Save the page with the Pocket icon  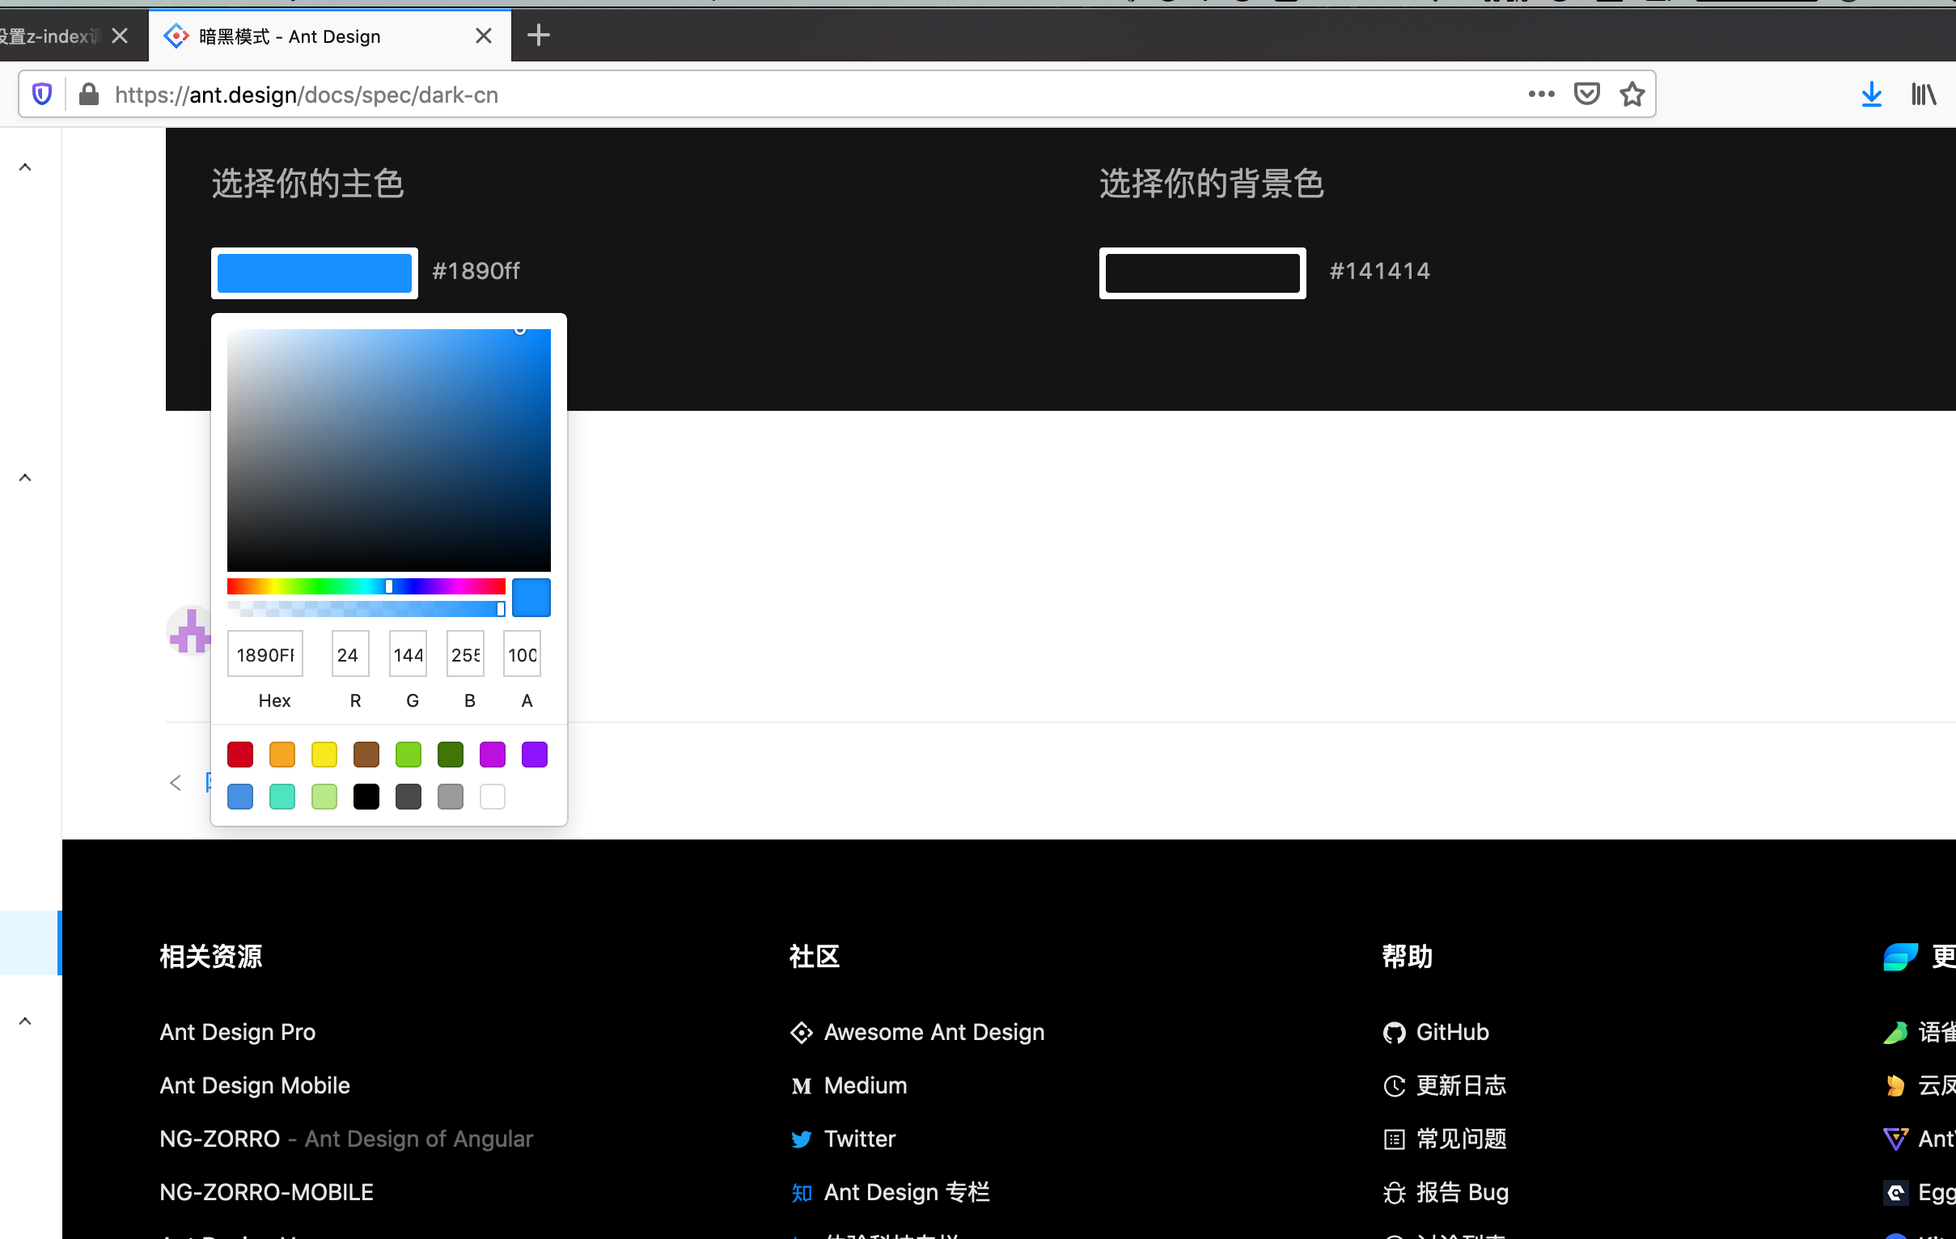tap(1586, 93)
